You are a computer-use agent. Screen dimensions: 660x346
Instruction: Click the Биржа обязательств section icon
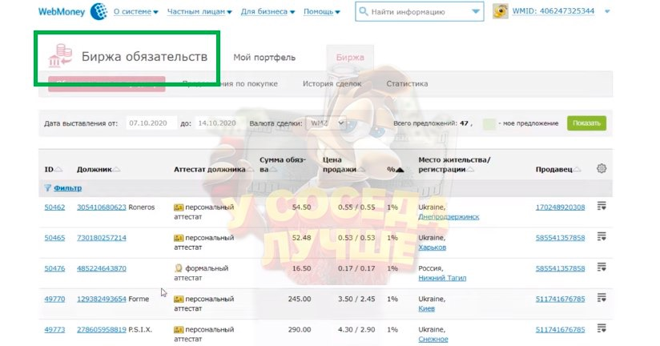[61, 58]
